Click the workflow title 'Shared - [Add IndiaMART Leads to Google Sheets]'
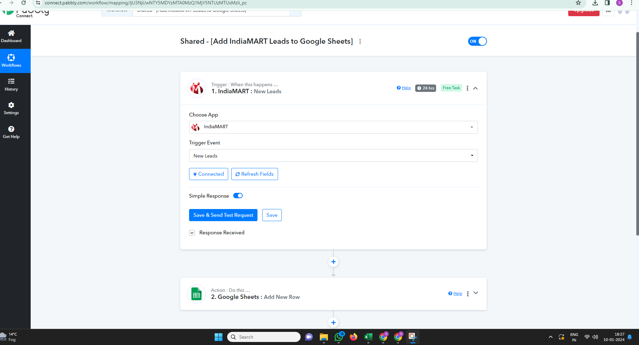Image resolution: width=639 pixels, height=345 pixels. point(267,41)
